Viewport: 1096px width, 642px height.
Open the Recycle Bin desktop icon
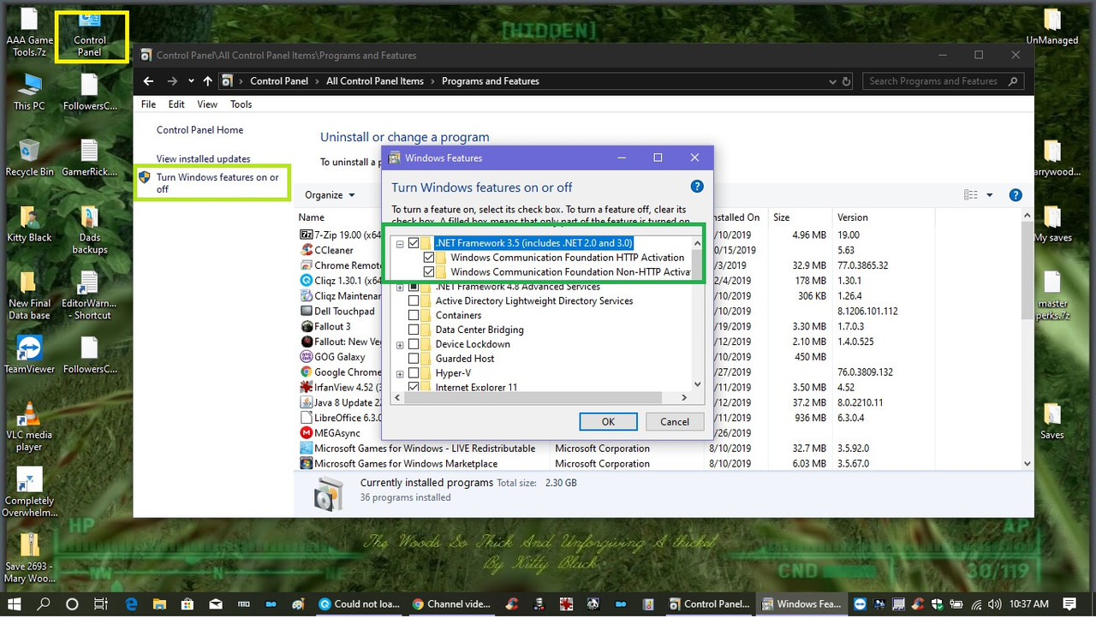click(29, 158)
